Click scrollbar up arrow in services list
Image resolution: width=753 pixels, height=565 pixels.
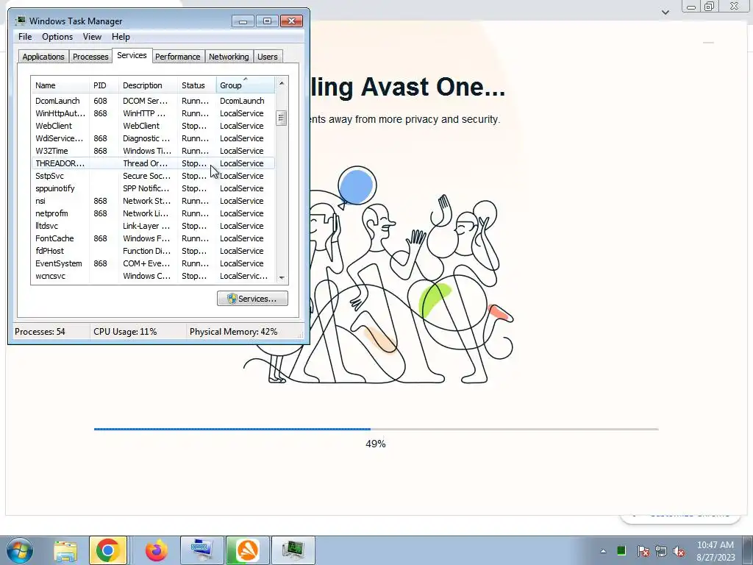point(282,83)
